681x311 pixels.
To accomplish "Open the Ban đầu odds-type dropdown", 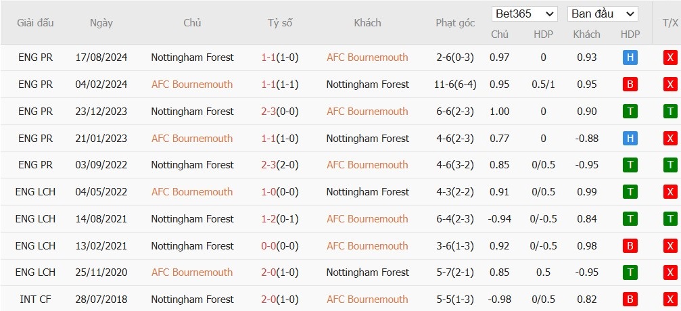I will tap(602, 14).
